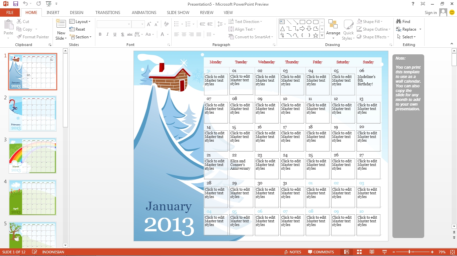Viewport: 457px width, 256px height.
Task: Click the Text Direction button
Action: (x=246, y=22)
